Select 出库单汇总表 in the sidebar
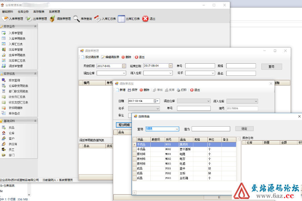302x201 pixels. pos(17,61)
